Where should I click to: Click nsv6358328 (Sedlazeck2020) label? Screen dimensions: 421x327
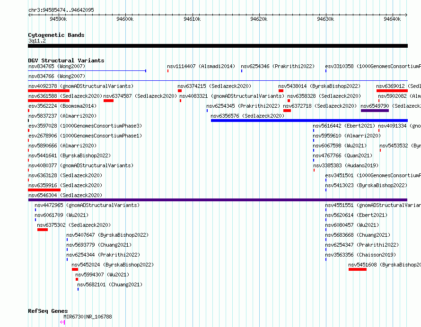click(324, 96)
